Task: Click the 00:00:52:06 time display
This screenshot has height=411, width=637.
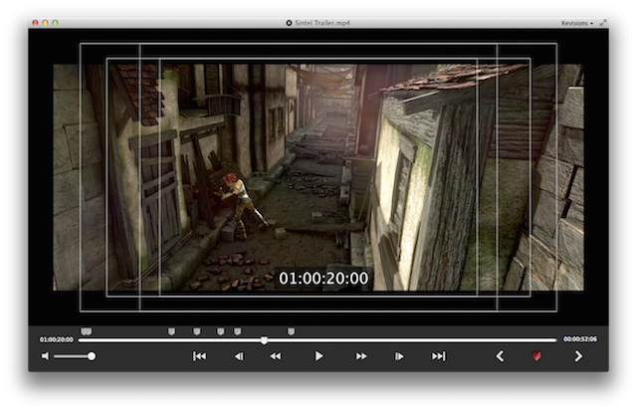Action: [580, 340]
